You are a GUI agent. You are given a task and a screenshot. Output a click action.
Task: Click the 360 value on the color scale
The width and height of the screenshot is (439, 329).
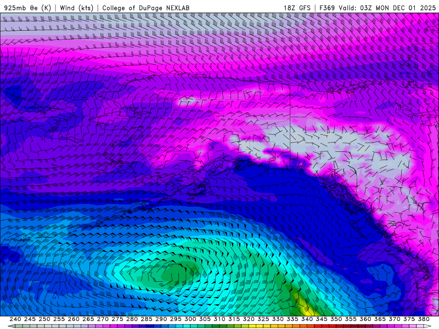click(x=365, y=319)
